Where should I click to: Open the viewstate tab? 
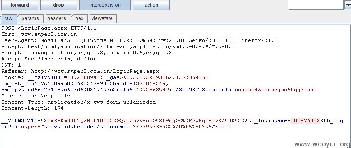tap(102, 18)
